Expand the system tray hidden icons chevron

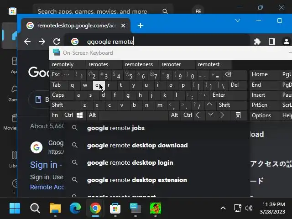(223, 208)
